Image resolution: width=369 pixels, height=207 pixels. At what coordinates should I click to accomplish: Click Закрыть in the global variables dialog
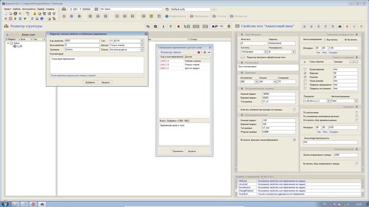click(192, 151)
